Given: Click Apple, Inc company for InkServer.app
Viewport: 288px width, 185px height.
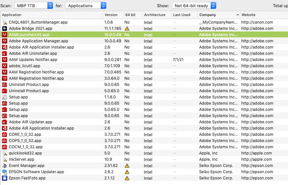Looking at the screenshot, I should (208, 159).
